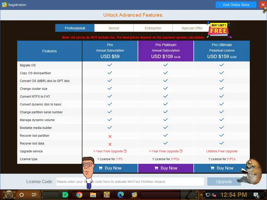
Task: Click the help icon beside Pro Platinum 1-Year Free Upgrade
Action: tap(181, 151)
